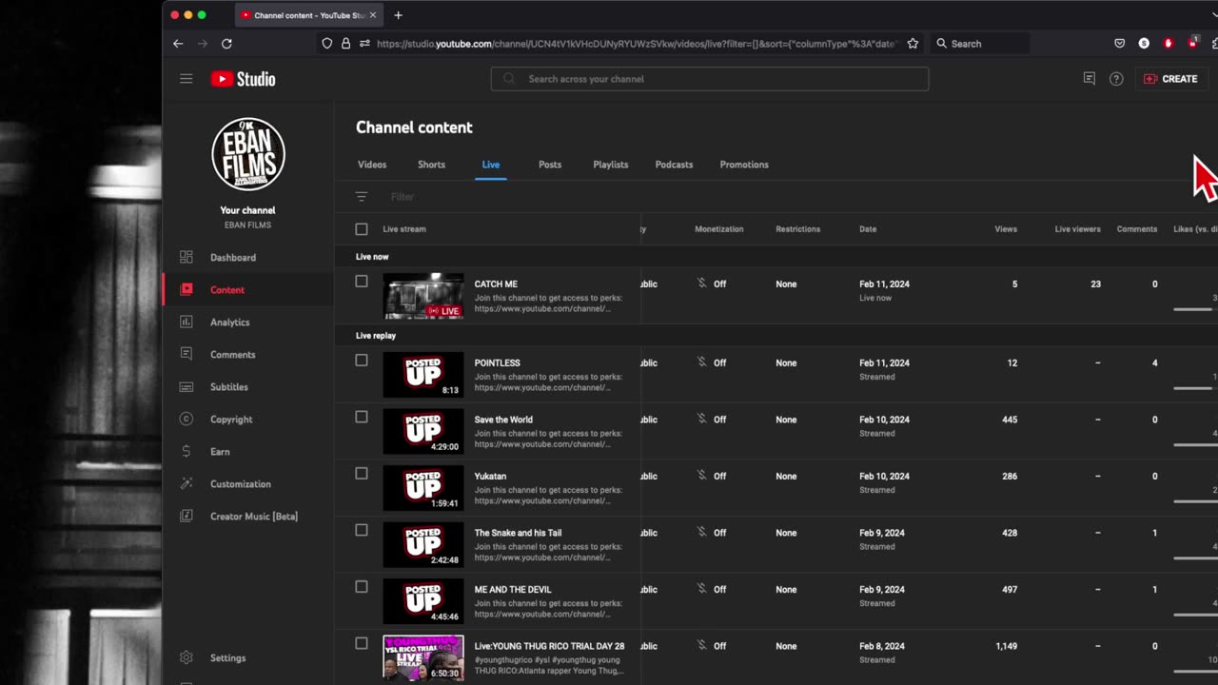Image resolution: width=1218 pixels, height=685 pixels.
Task: Check The Snake and his Tail checkbox
Action: (x=362, y=530)
